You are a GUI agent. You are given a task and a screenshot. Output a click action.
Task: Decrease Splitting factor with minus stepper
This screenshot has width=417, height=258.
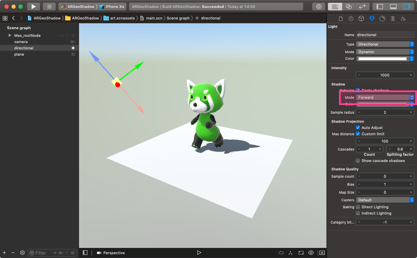[x=390, y=149]
